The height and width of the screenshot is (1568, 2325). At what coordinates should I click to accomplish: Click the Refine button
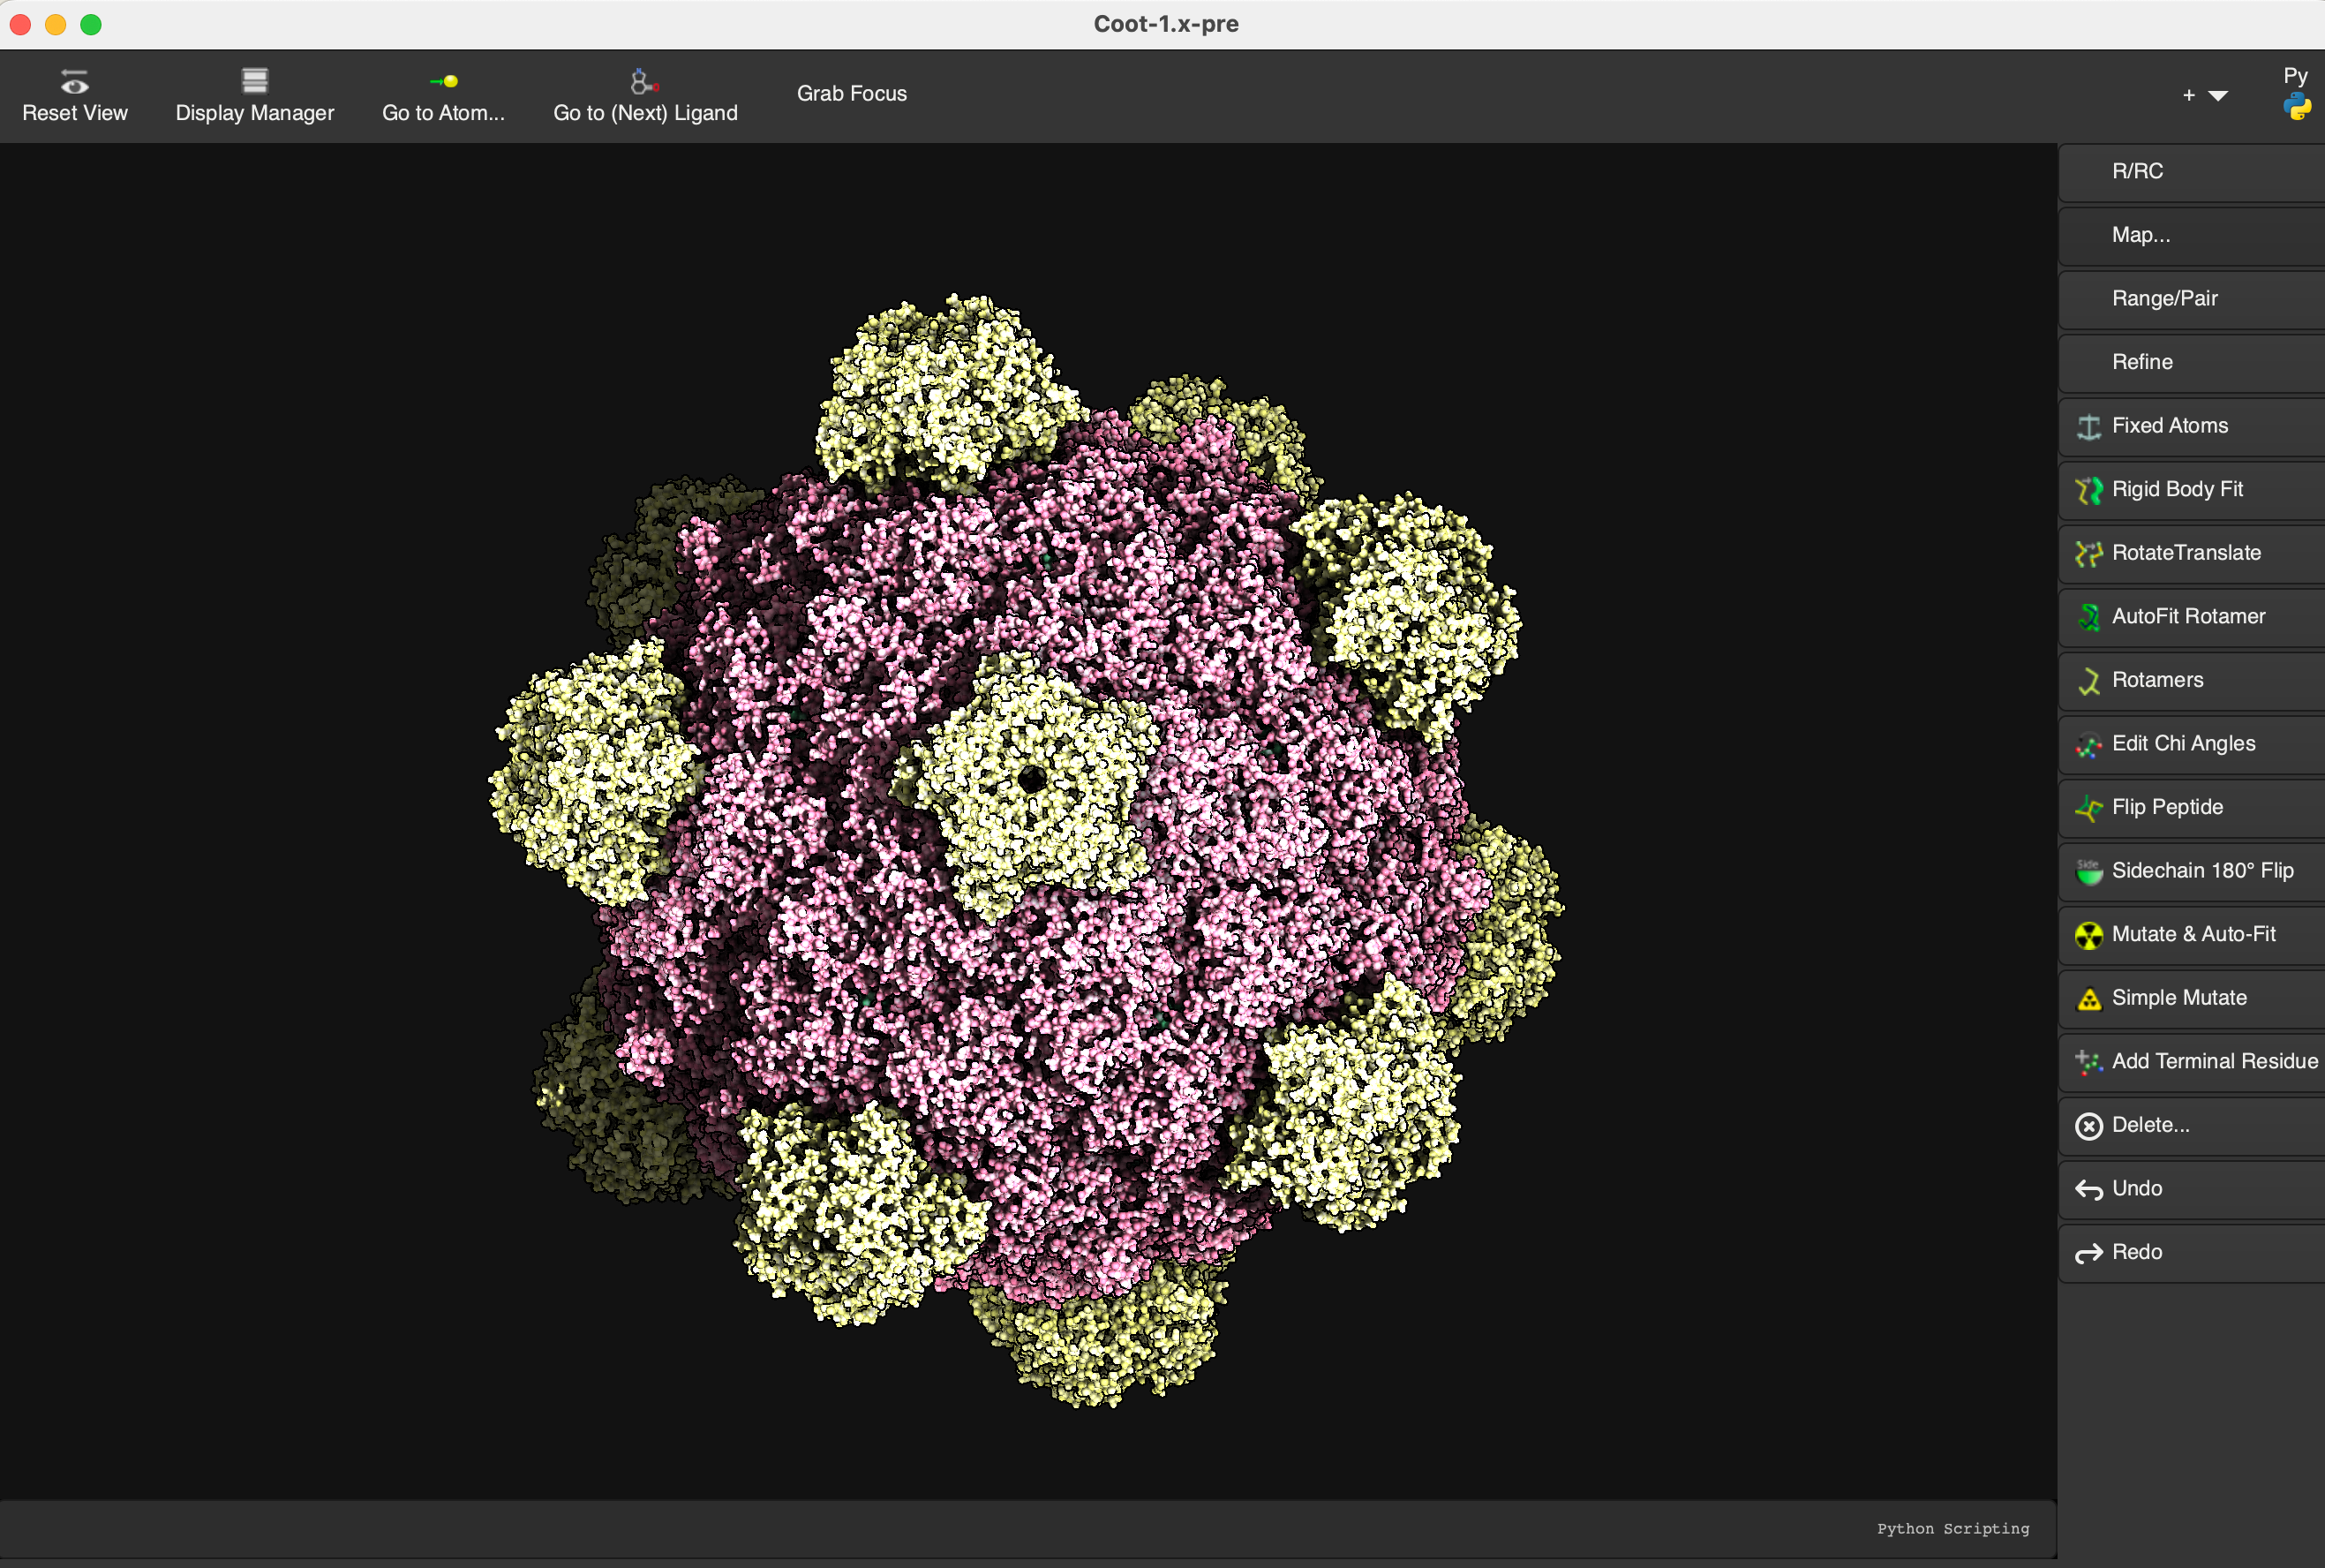2141,362
